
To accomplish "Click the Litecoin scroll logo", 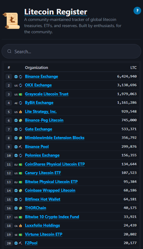I will point(11,21).
